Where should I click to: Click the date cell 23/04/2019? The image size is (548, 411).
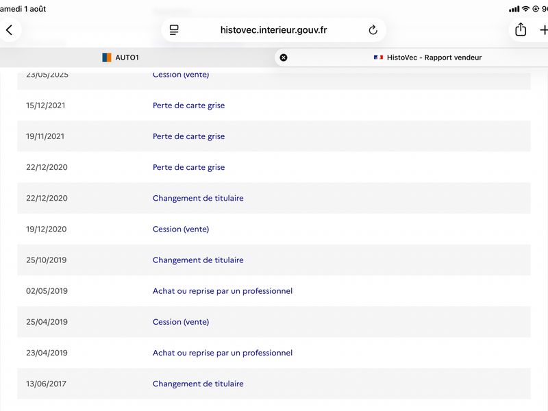tap(47, 353)
